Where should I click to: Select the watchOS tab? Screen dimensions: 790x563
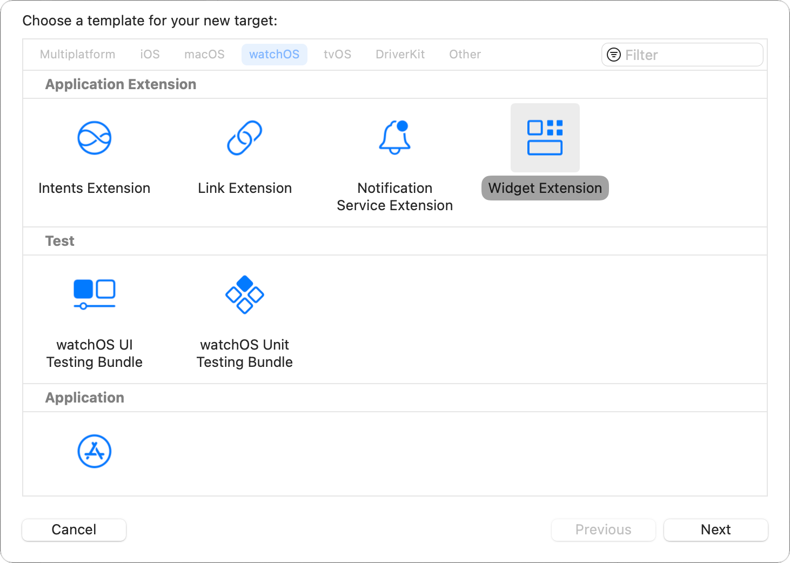click(x=274, y=55)
